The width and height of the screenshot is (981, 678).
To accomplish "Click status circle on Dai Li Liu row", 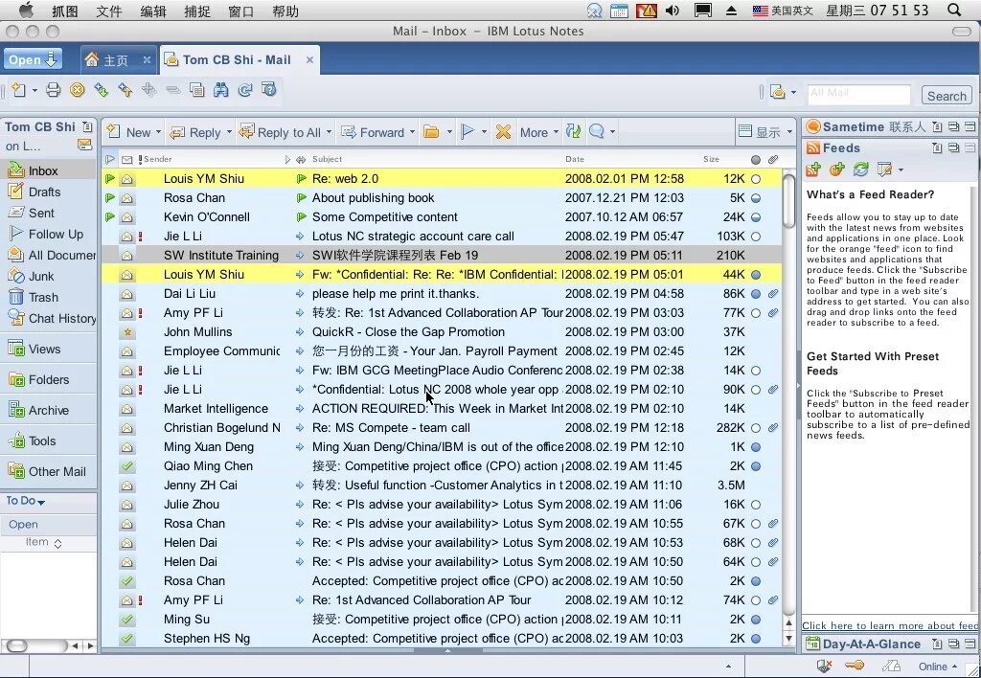I will coord(756,294).
